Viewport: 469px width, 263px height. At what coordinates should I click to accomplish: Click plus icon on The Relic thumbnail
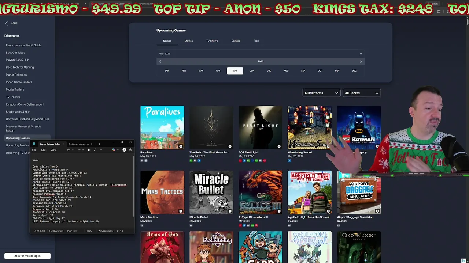[230, 146]
